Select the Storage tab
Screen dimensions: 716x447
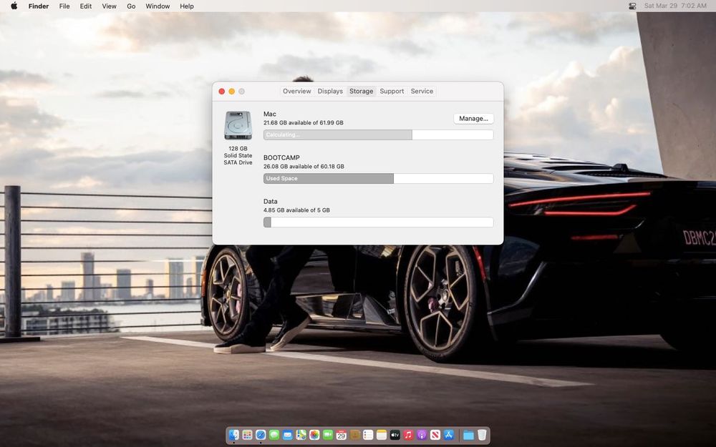361,92
